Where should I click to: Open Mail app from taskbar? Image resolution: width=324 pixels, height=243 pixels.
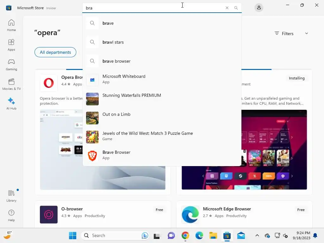click(x=241, y=235)
